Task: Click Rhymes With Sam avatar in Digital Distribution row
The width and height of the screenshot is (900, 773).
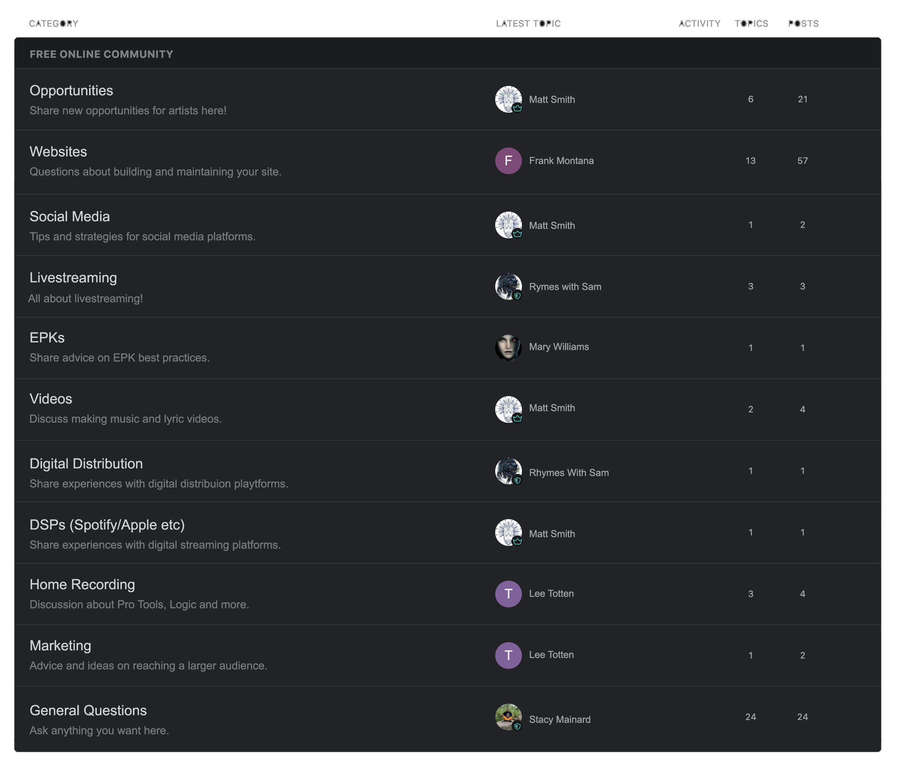Action: coord(508,471)
